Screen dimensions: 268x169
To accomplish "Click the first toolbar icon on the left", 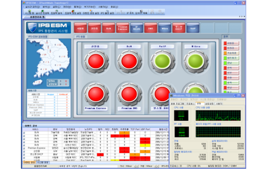I will click(x=29, y=12).
